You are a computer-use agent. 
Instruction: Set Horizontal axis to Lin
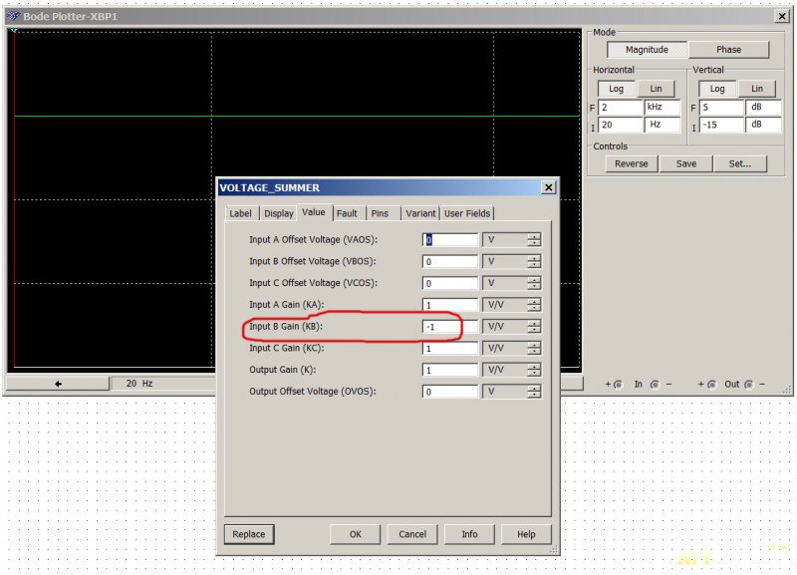pyautogui.click(x=656, y=89)
